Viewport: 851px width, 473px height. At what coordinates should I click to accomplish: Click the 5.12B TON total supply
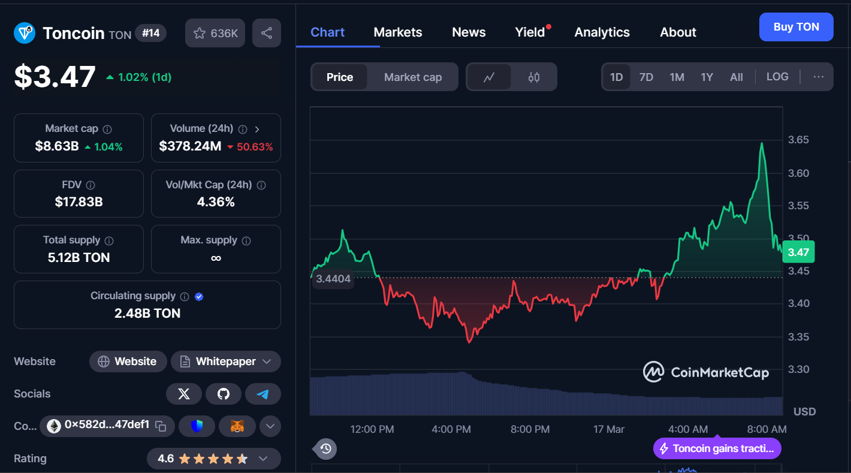(79, 258)
